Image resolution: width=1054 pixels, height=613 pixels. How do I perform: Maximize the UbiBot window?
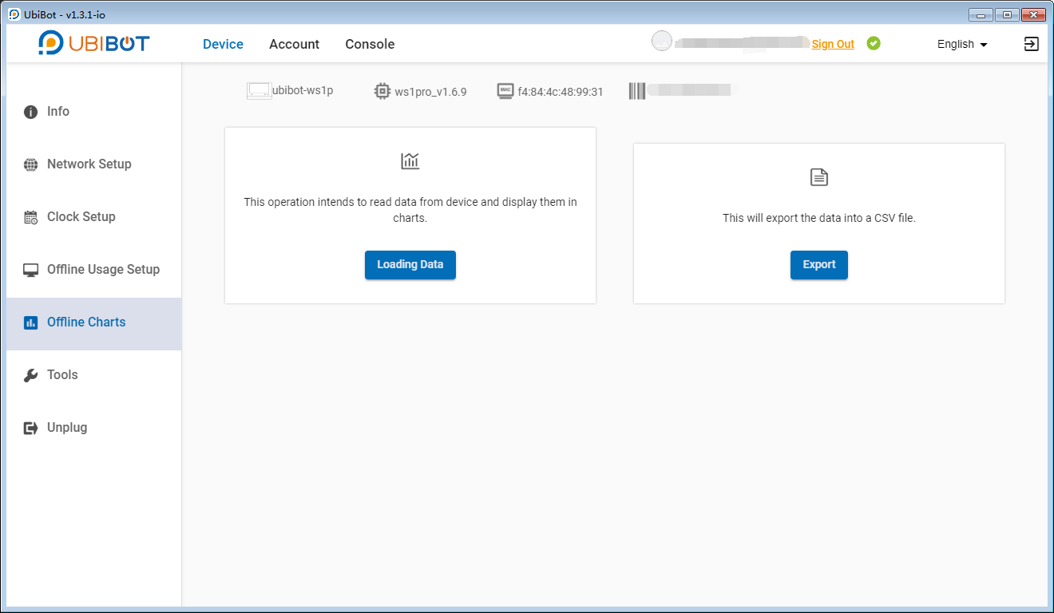[x=1006, y=14]
